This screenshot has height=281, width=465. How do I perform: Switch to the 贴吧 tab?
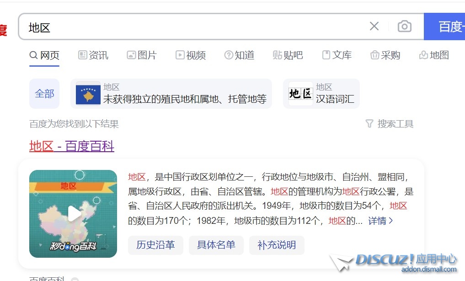pos(288,55)
